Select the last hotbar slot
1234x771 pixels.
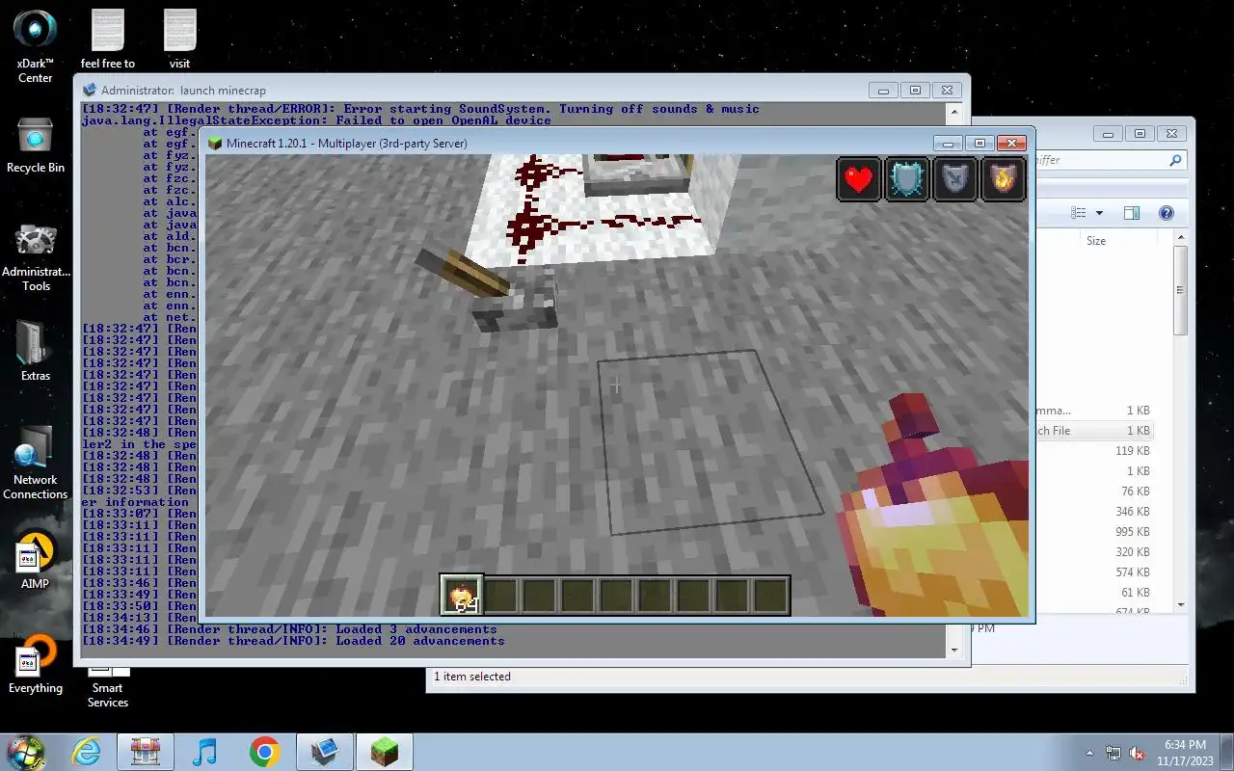[x=770, y=596]
